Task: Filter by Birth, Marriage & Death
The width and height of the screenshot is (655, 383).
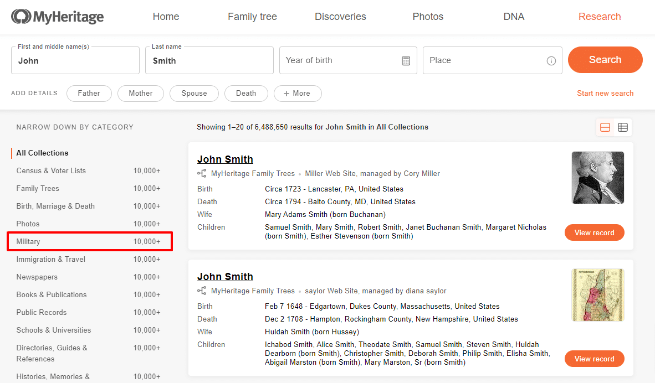Action: 88,206
